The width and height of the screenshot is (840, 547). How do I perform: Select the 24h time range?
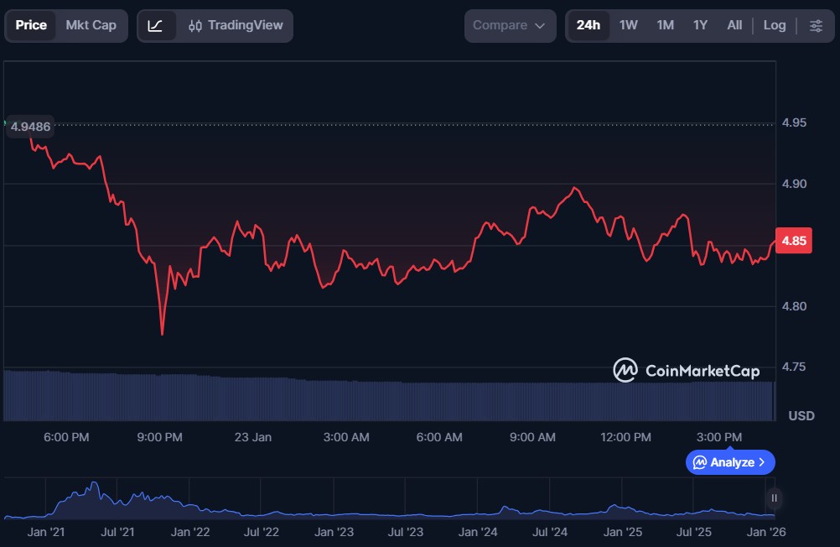[588, 25]
